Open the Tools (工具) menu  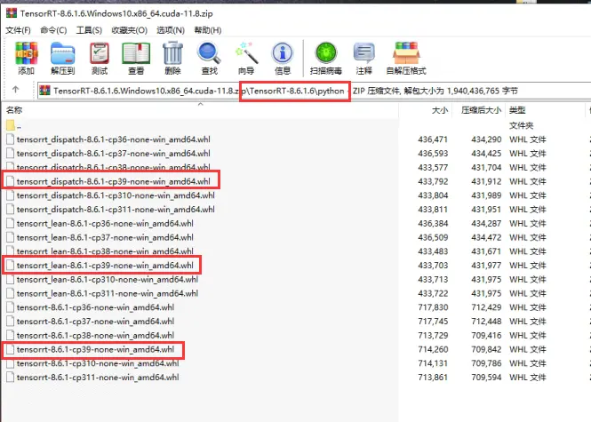click(89, 30)
